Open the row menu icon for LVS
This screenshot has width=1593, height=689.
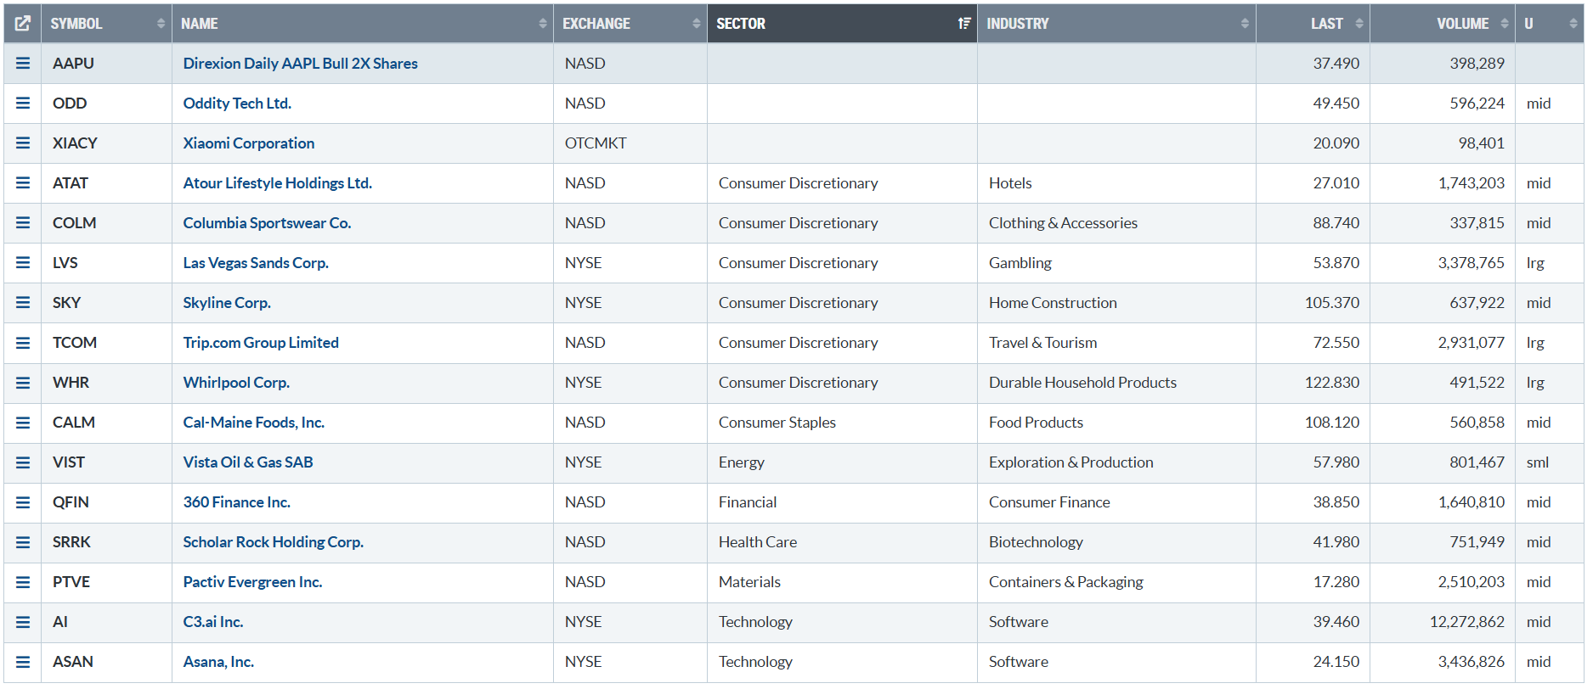pyautogui.click(x=23, y=263)
